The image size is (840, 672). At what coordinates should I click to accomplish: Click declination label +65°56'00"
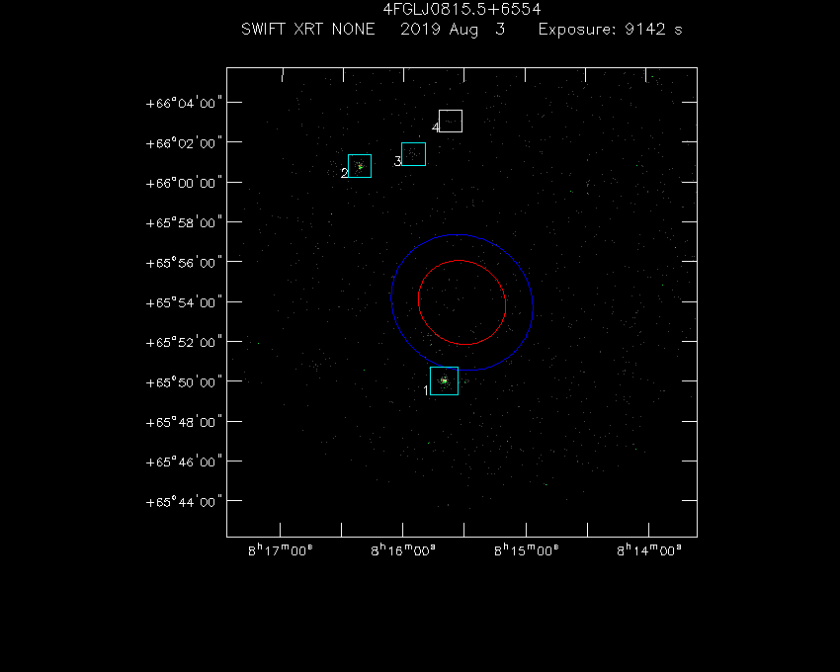(x=184, y=263)
